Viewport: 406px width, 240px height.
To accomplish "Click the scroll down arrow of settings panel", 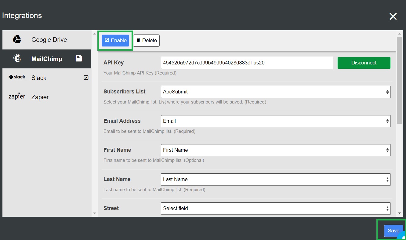I will [399, 213].
